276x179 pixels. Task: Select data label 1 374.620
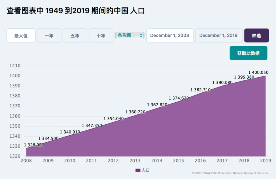(179, 98)
